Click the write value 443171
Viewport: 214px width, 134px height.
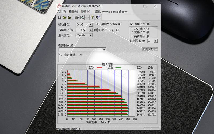[x=141, y=114]
